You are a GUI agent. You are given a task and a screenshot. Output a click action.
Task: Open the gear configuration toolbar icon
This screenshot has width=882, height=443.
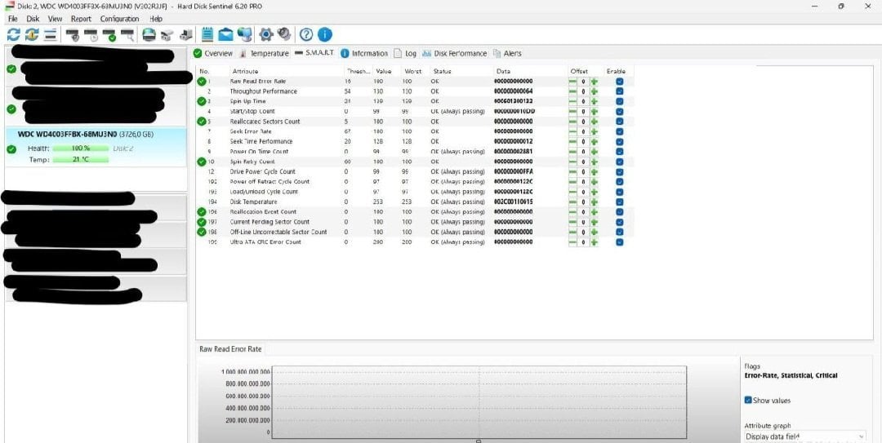265,35
